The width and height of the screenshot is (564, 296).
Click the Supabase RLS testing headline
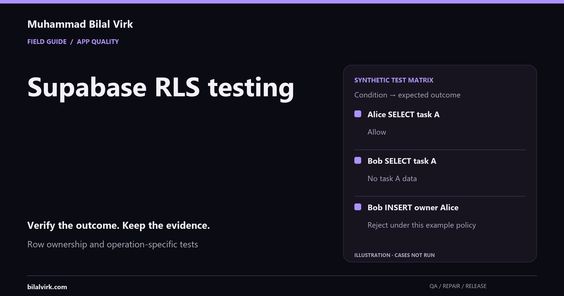tap(161, 88)
